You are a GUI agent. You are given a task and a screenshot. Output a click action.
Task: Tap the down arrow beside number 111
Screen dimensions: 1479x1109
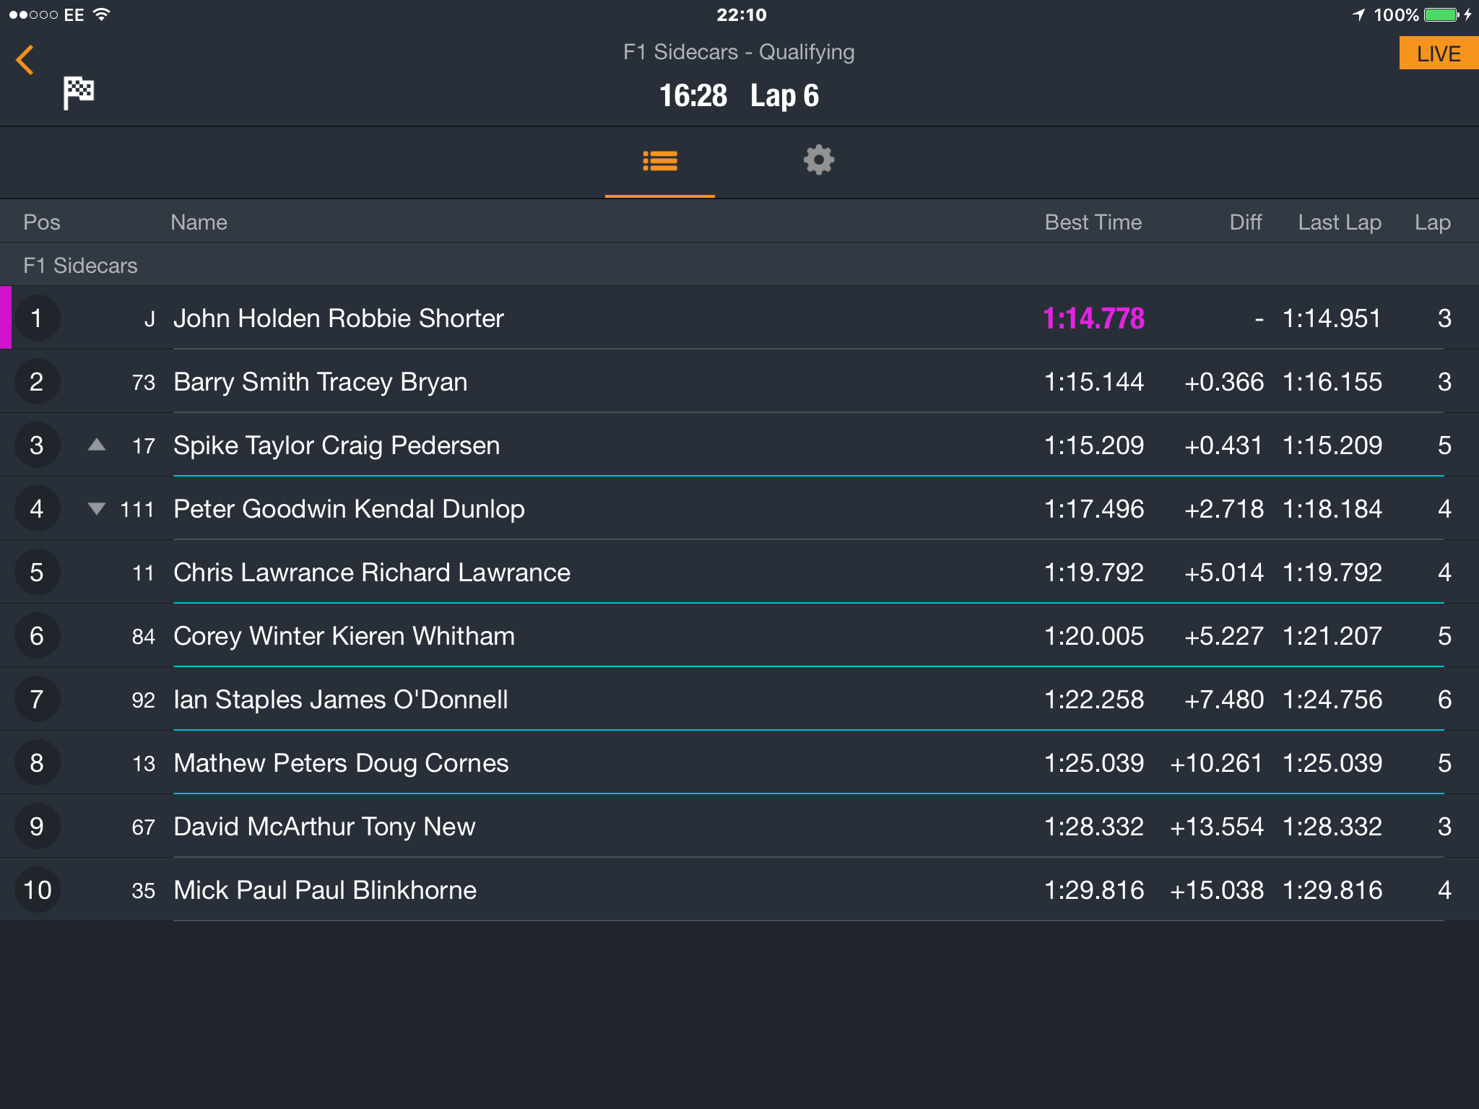click(97, 508)
